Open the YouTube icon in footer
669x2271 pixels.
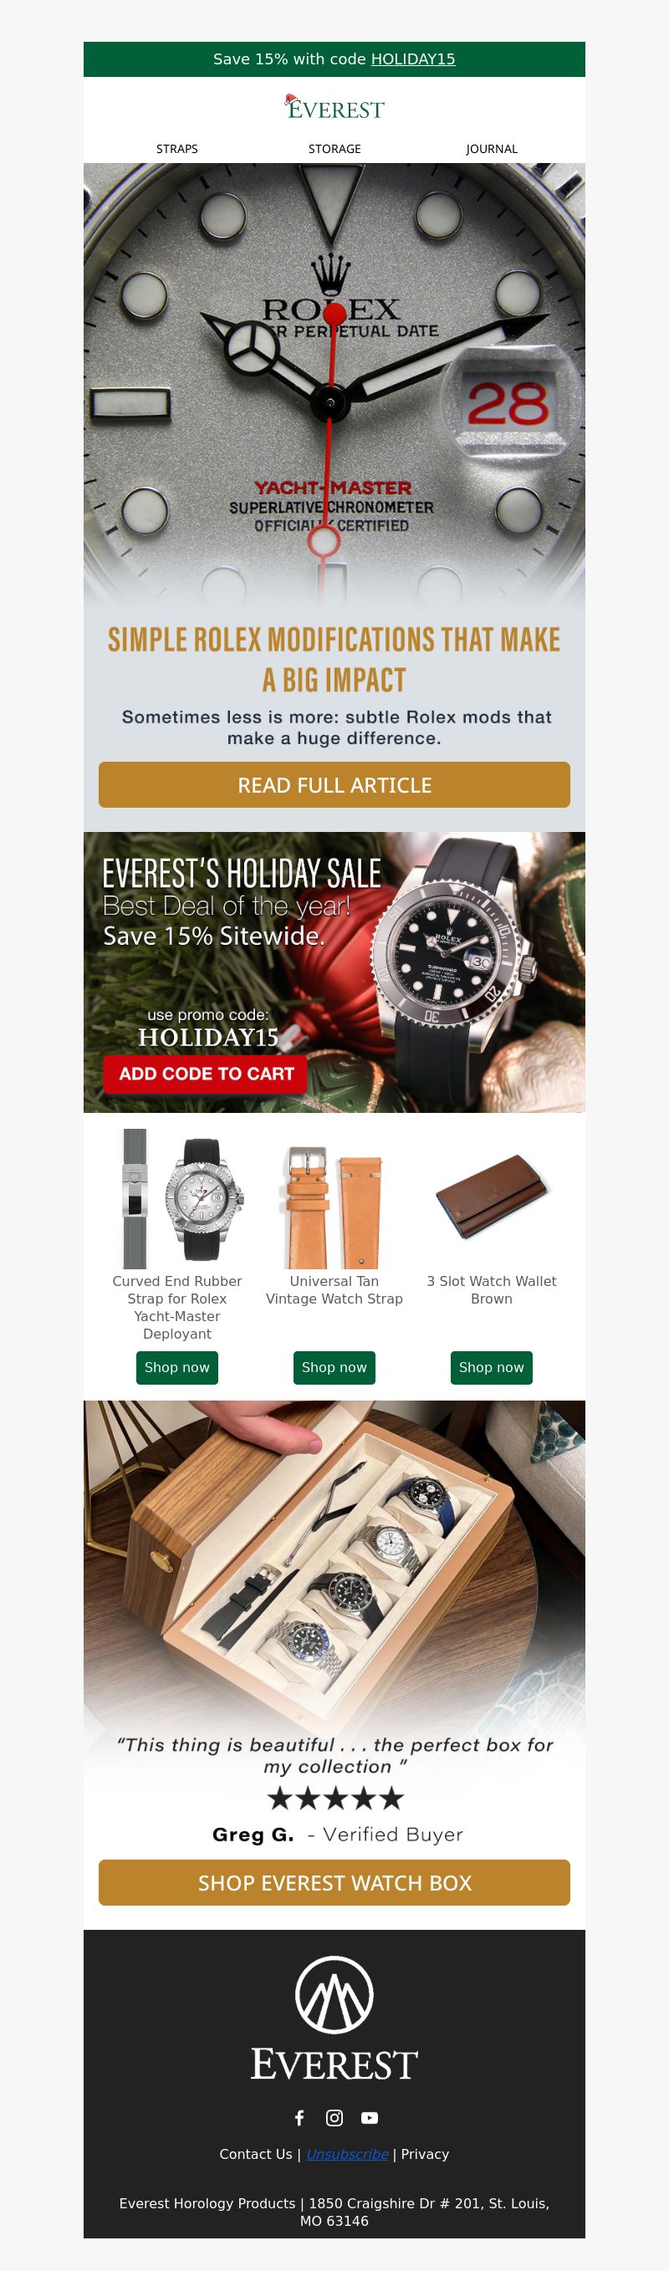[370, 2116]
